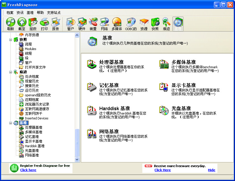235x181 pixels.
Task: Open the 档案 menu
Action: (10, 13)
